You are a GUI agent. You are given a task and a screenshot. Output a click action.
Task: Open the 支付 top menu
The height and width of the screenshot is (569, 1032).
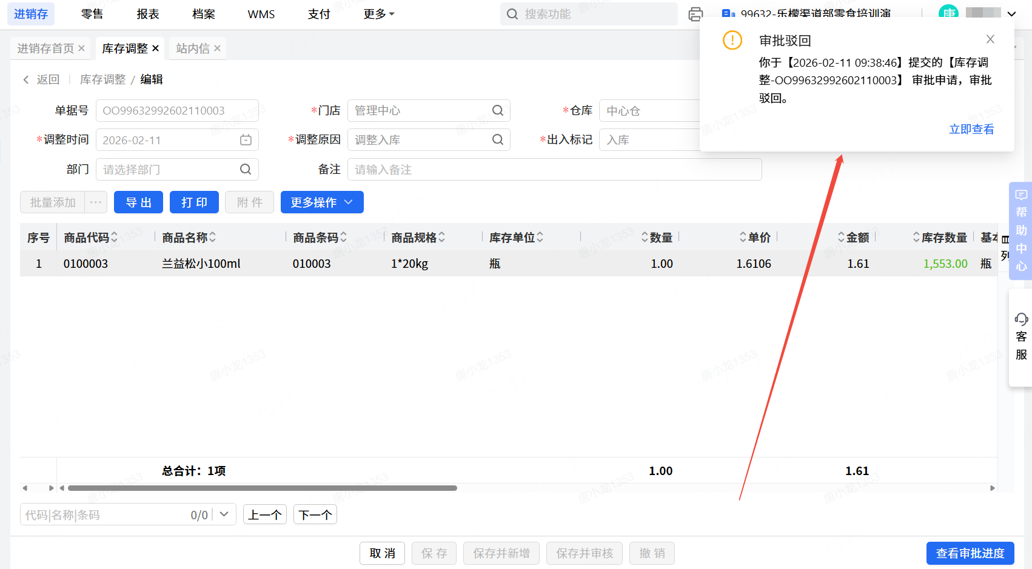click(319, 14)
